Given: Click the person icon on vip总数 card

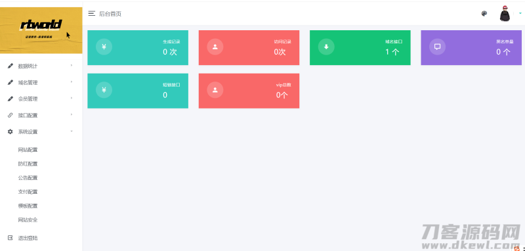Looking at the screenshot, I should (215, 90).
